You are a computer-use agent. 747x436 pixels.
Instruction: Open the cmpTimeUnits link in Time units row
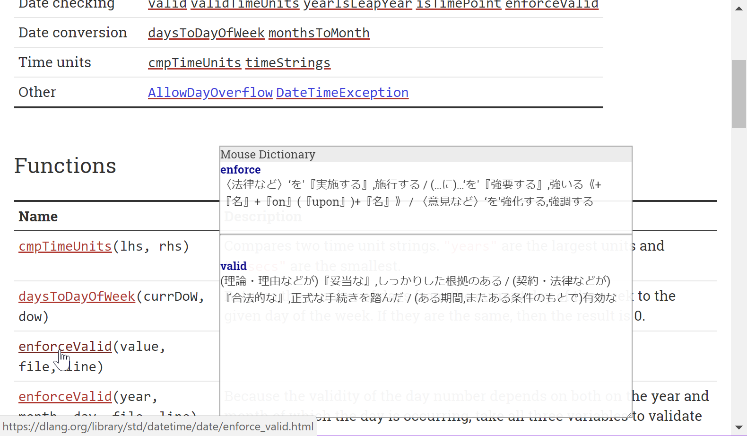(x=195, y=63)
